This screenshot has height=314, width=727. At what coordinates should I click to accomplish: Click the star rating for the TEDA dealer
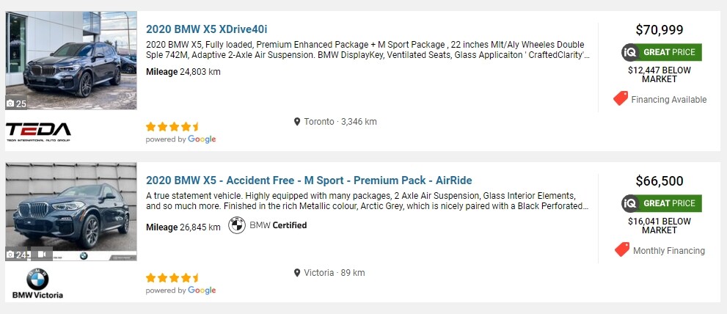tap(172, 126)
